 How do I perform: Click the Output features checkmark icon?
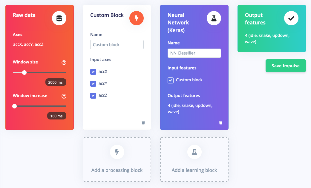point(291,18)
